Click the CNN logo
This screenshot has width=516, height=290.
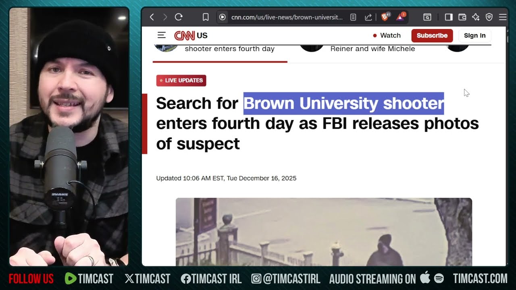(185, 35)
